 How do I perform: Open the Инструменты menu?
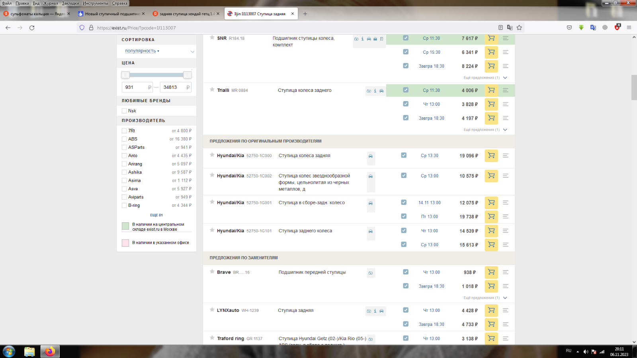click(96, 3)
